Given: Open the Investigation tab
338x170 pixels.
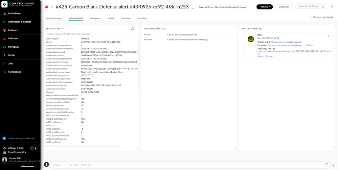Looking at the screenshot, I should [95, 18].
